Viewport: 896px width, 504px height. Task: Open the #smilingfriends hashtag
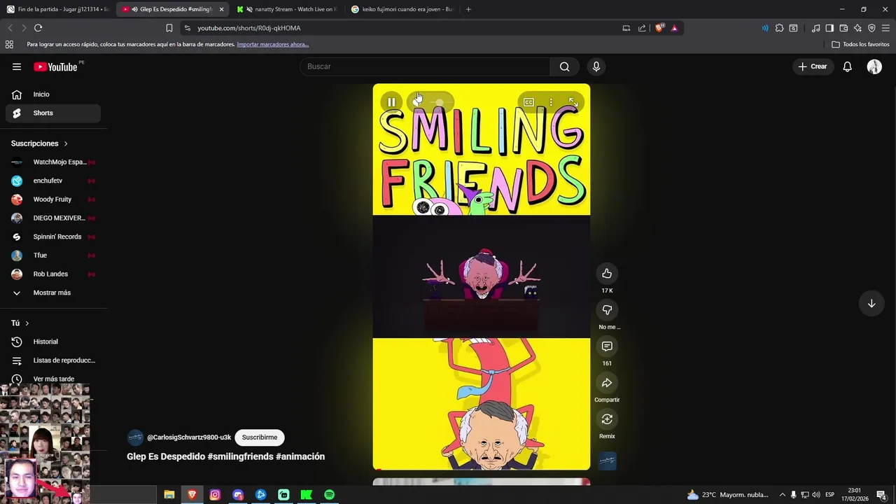tap(240, 456)
